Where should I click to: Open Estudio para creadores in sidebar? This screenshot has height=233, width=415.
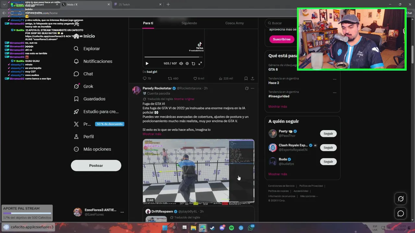pyautogui.click(x=96, y=112)
